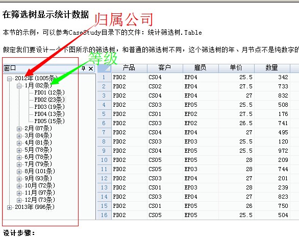
Task: Click 单价 cell 26.5 in row 6
Action: pos(236,123)
